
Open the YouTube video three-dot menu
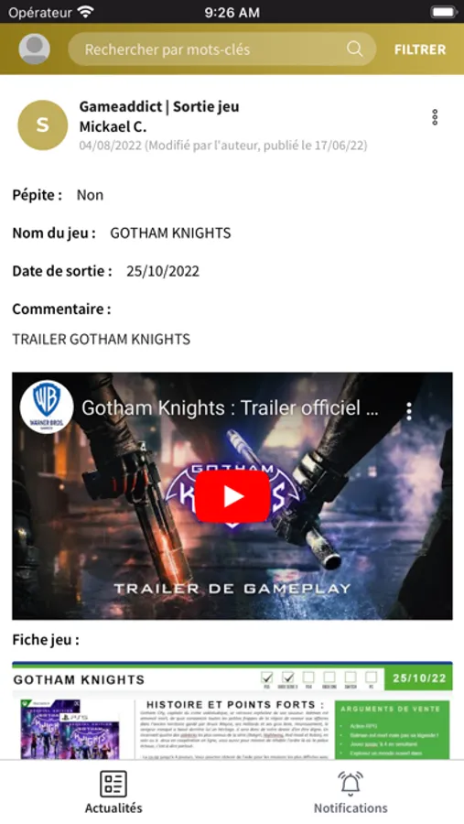coord(409,411)
